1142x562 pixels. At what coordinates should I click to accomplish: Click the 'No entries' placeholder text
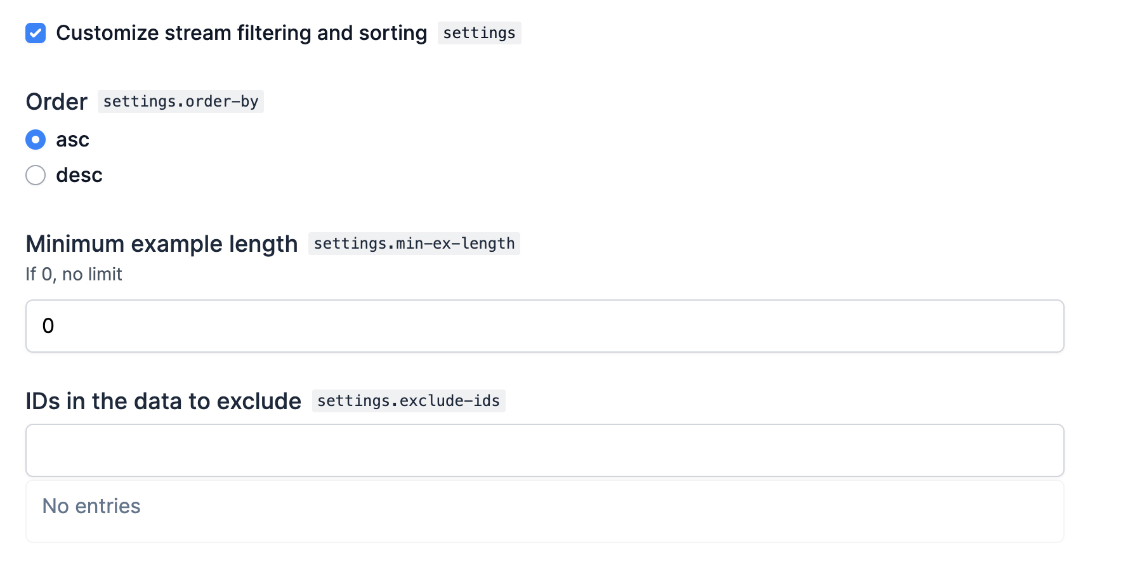click(91, 506)
